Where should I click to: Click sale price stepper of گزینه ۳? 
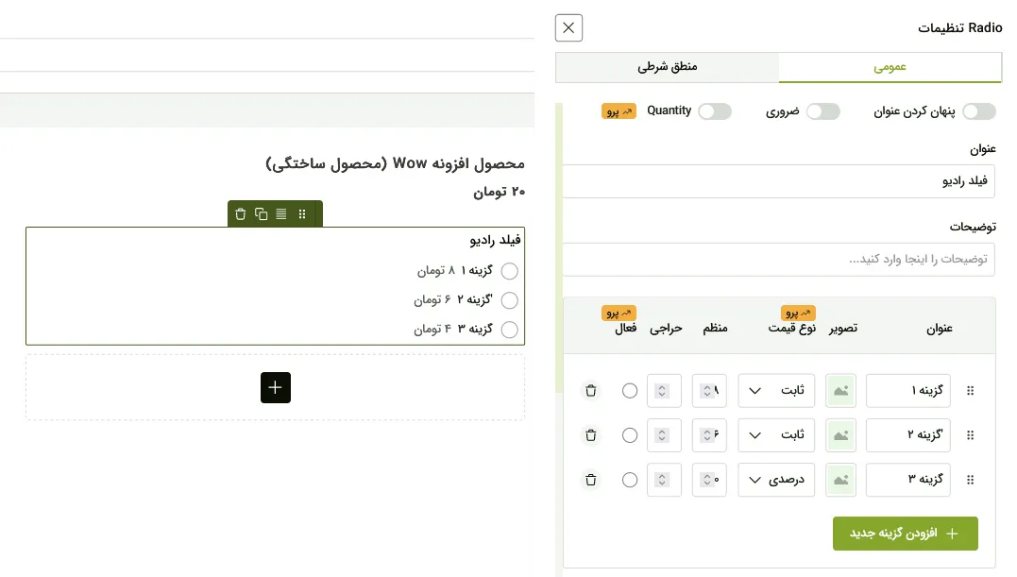pos(662,481)
